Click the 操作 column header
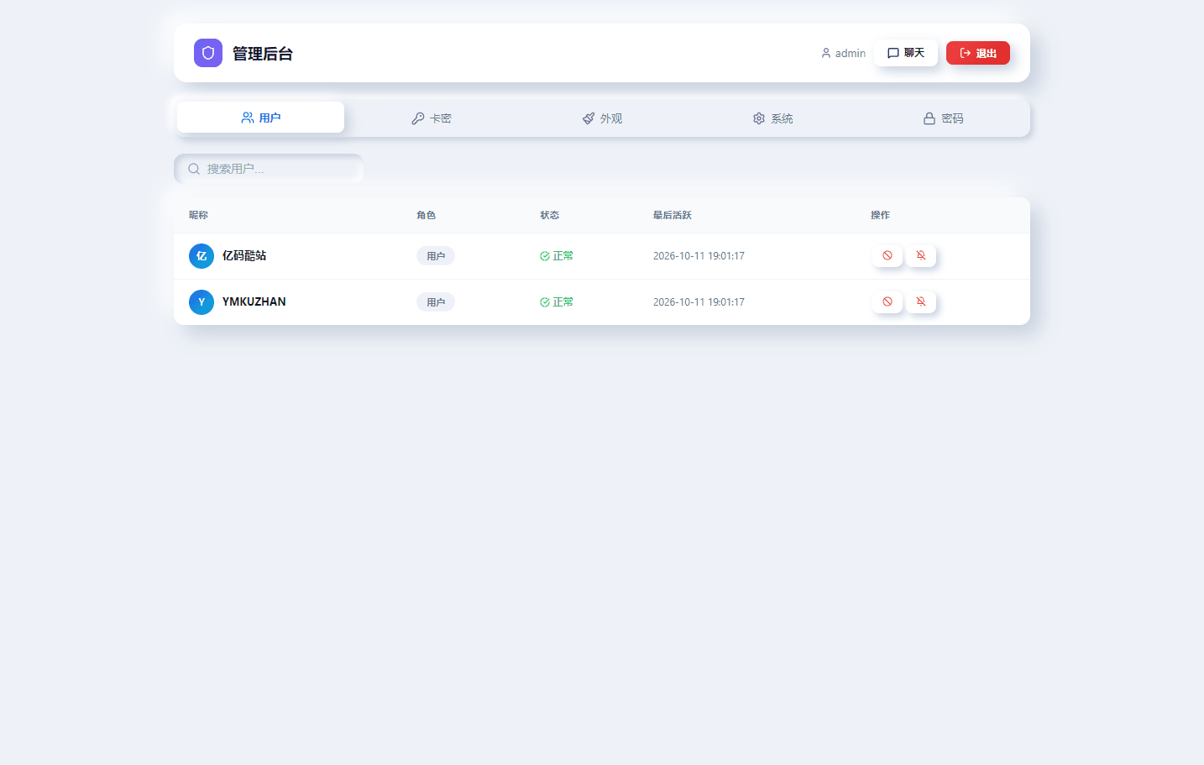Viewport: 1204px width, 765px height. (880, 215)
